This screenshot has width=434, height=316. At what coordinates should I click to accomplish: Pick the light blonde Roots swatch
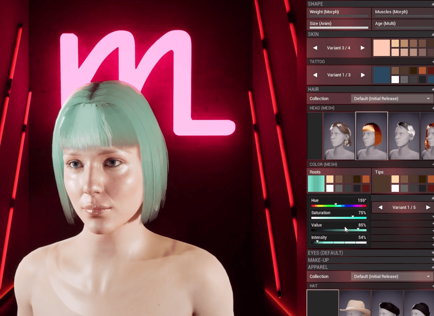tap(330, 179)
